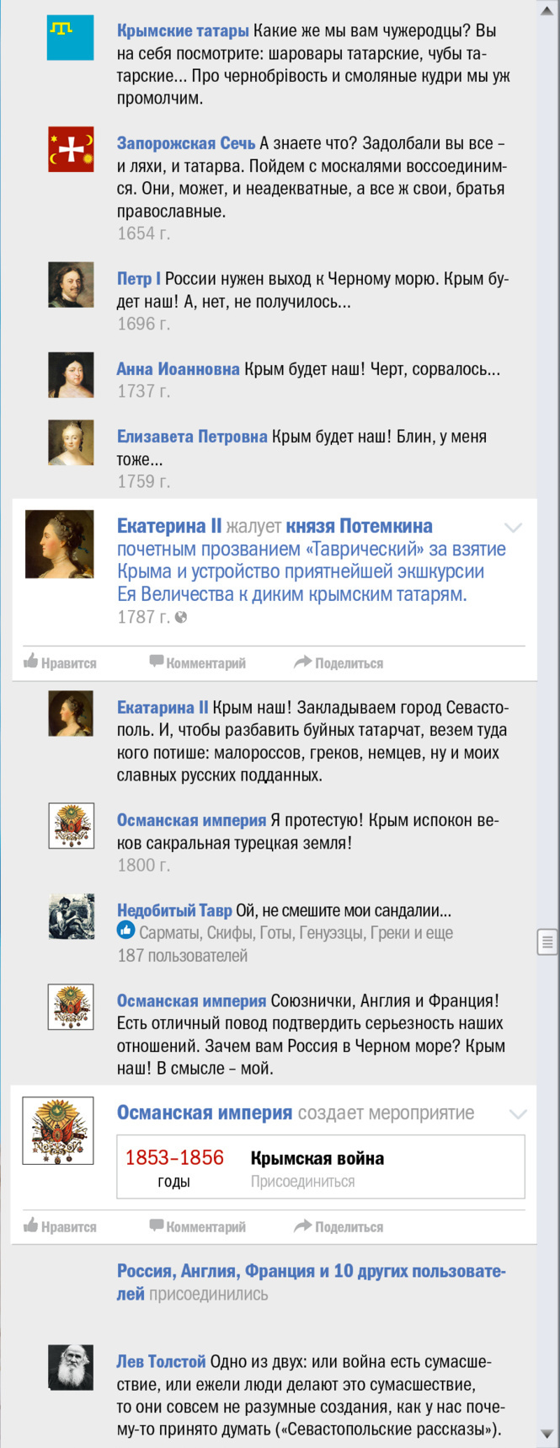Click the scrollbar thumb handle
The height and width of the screenshot is (1448, 560).
pos(547,942)
